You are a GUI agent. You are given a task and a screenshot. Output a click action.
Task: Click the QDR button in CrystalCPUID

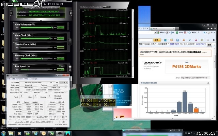pyautogui.click(x=36, y=114)
